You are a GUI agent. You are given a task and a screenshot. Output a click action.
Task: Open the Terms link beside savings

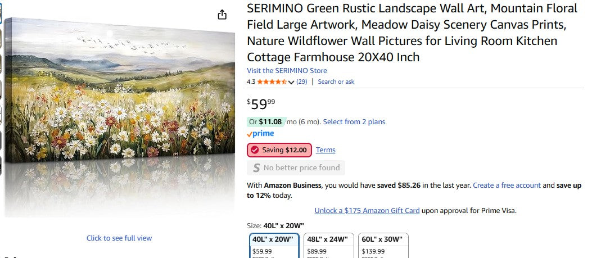point(326,150)
